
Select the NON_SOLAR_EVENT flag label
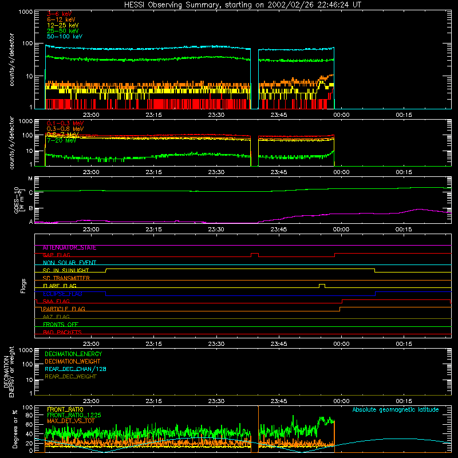point(69,263)
